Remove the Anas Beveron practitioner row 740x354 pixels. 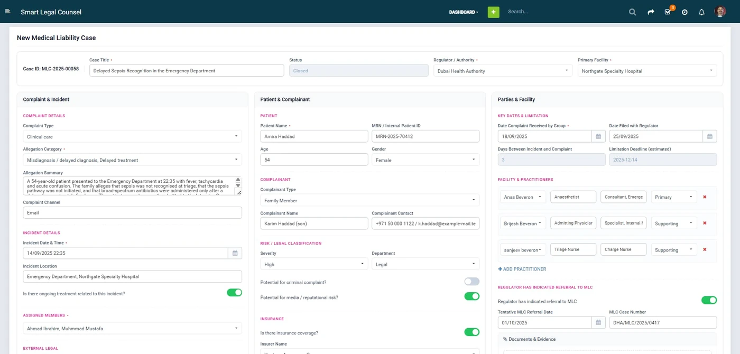click(705, 197)
